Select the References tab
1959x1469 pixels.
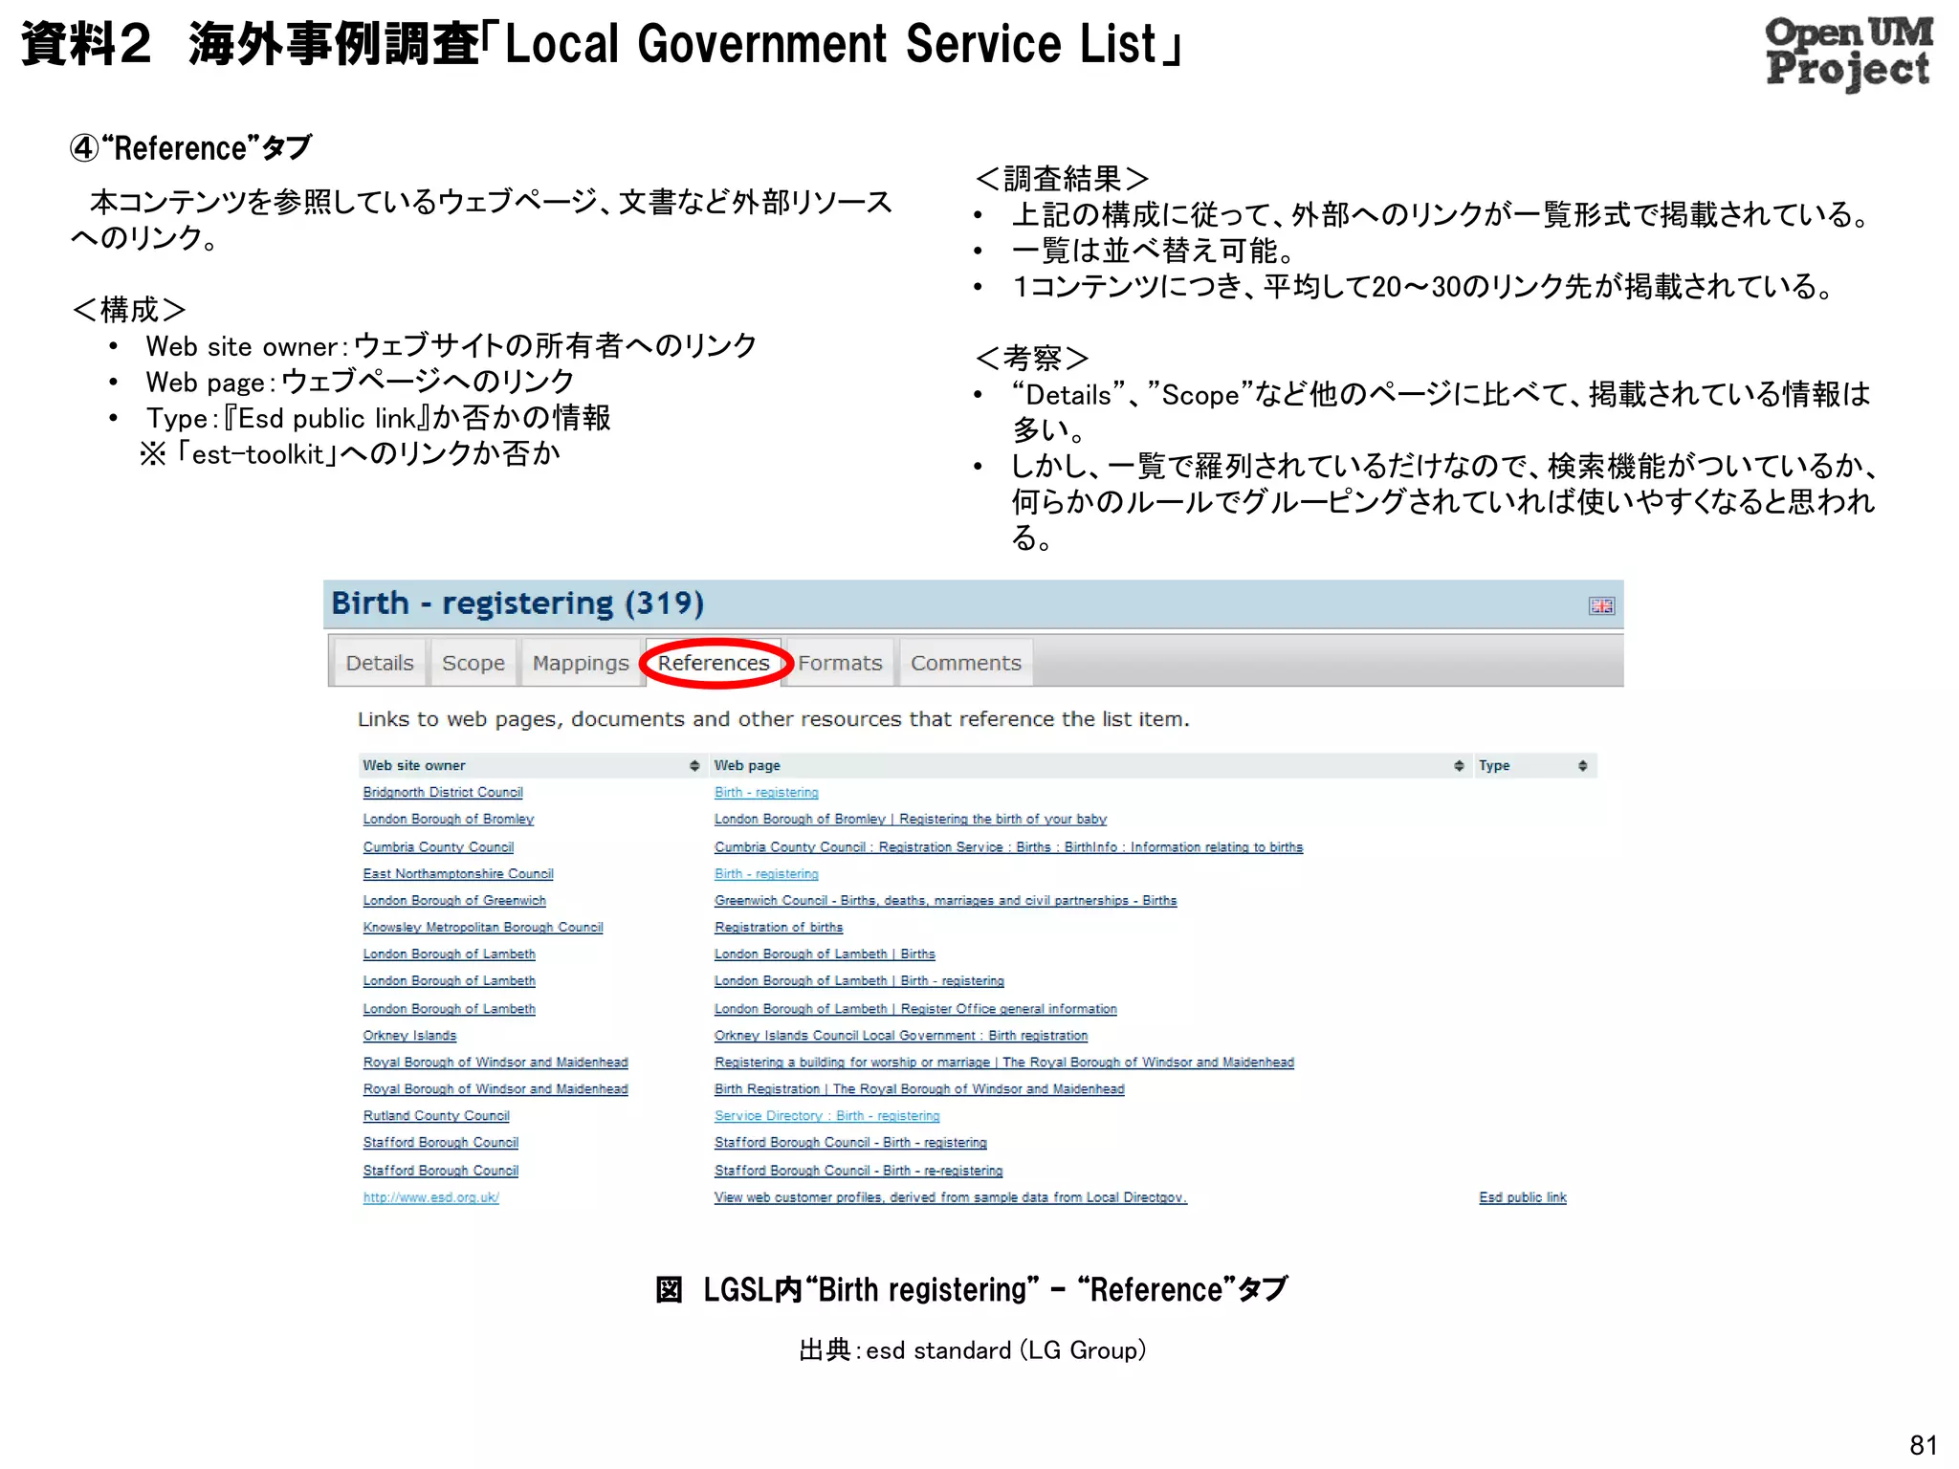pyautogui.click(x=714, y=663)
